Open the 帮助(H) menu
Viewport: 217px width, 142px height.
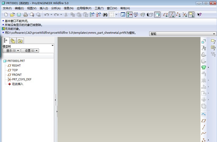[x=125, y=8]
